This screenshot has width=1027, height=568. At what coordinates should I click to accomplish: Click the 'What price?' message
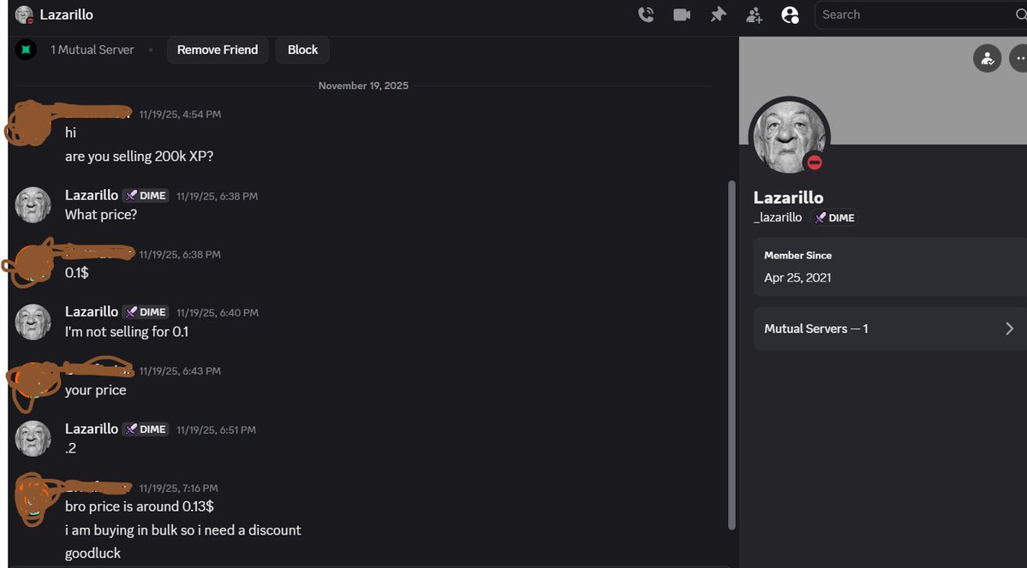coord(101,214)
